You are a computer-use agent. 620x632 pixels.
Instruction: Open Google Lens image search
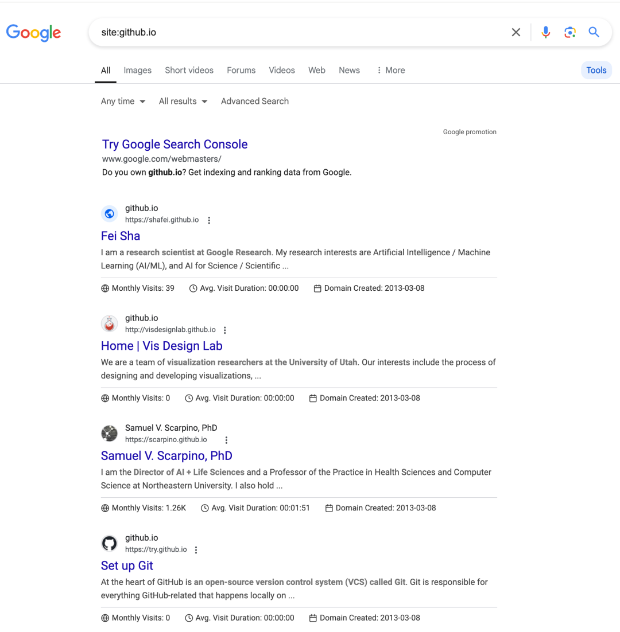tap(569, 32)
